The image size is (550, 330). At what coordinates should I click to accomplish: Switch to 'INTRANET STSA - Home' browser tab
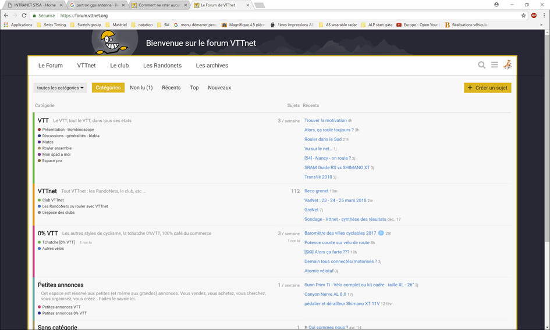(x=35, y=5)
